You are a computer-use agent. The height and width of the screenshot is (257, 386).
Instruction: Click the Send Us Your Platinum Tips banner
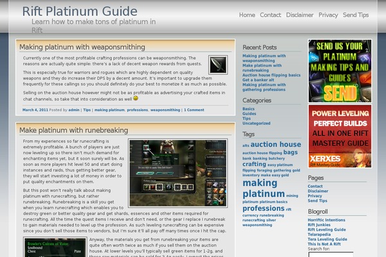tap(340, 71)
